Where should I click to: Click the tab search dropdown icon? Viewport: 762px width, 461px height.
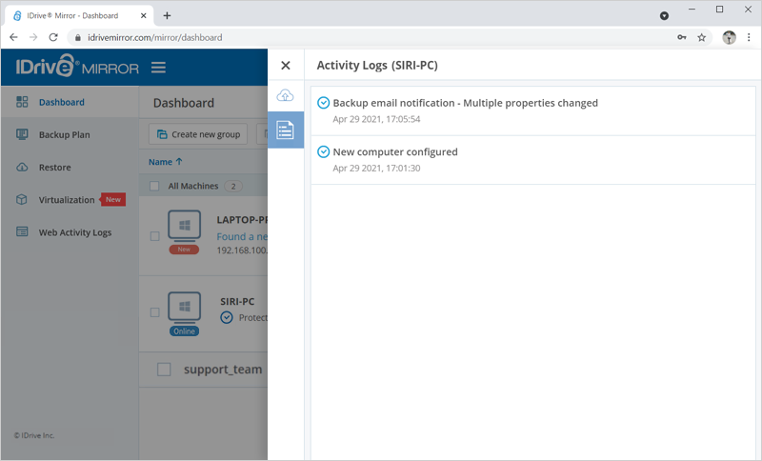[x=664, y=16]
